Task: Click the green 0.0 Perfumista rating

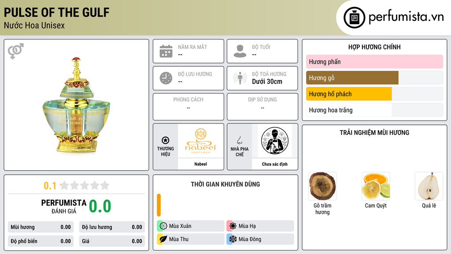Action: click(x=100, y=206)
